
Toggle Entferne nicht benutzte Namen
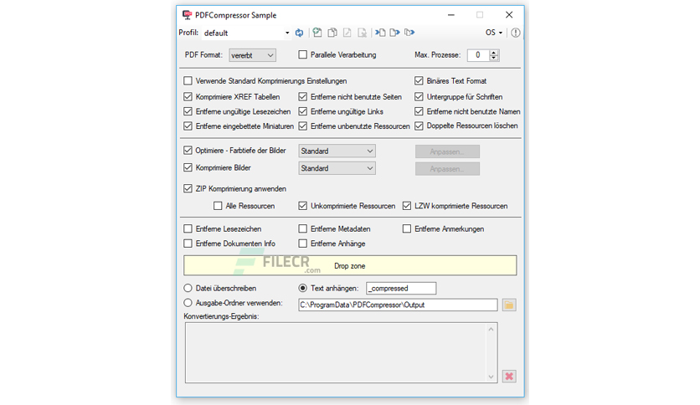tap(419, 111)
